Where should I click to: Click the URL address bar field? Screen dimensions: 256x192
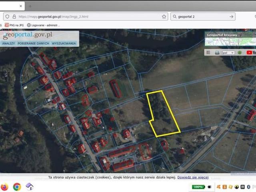point(88,17)
